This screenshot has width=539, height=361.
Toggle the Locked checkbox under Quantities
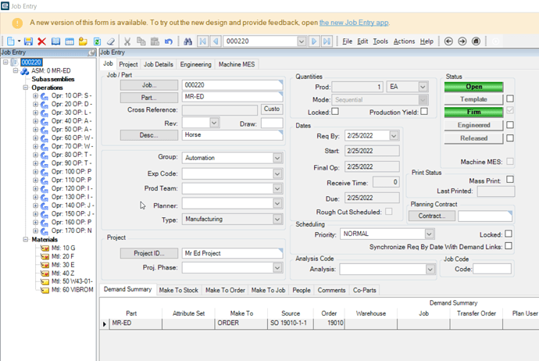pyautogui.click(x=335, y=112)
